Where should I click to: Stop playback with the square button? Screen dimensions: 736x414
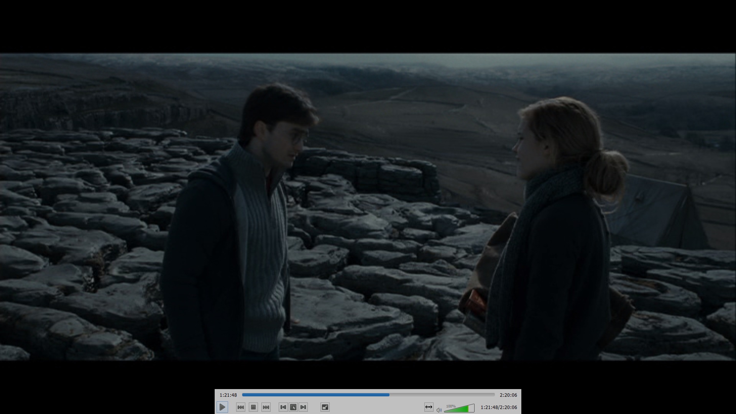[x=253, y=407]
